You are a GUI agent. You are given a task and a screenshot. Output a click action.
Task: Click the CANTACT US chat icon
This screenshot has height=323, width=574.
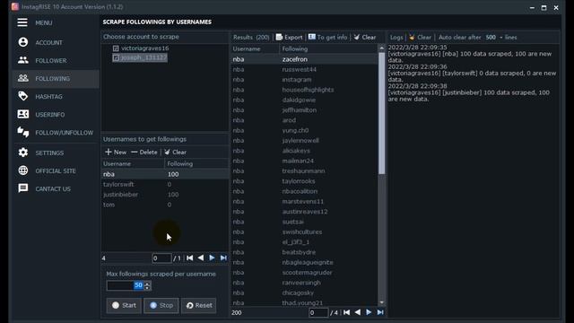[x=23, y=188]
